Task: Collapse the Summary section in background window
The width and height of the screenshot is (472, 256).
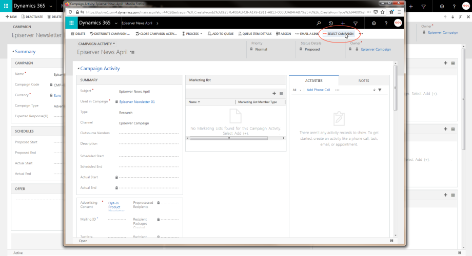Action: [x=13, y=52]
